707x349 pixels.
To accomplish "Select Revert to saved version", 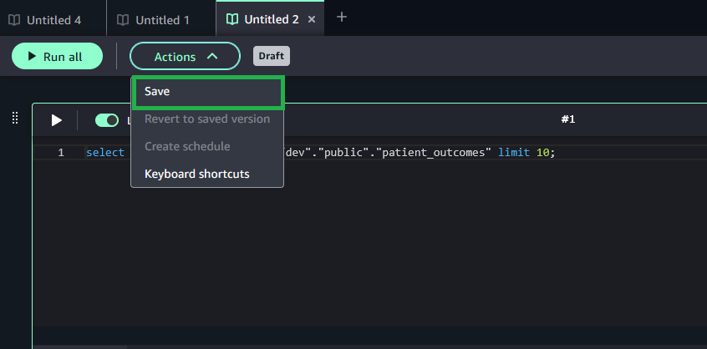I will click(207, 119).
